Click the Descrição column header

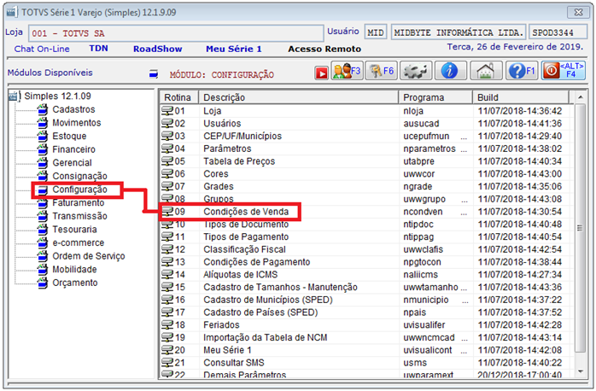coord(298,97)
